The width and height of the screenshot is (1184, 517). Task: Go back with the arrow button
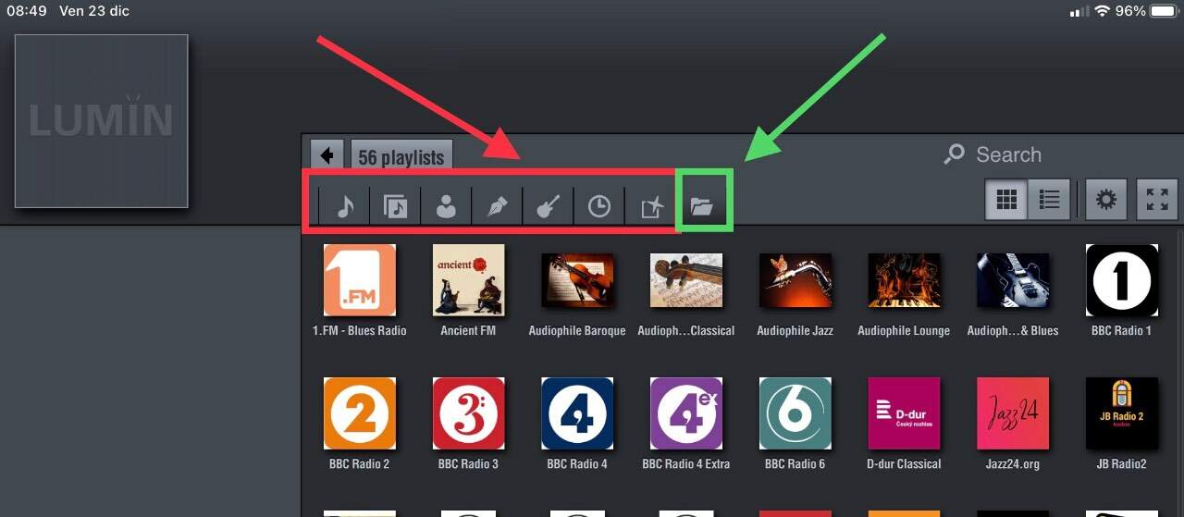[x=327, y=154]
